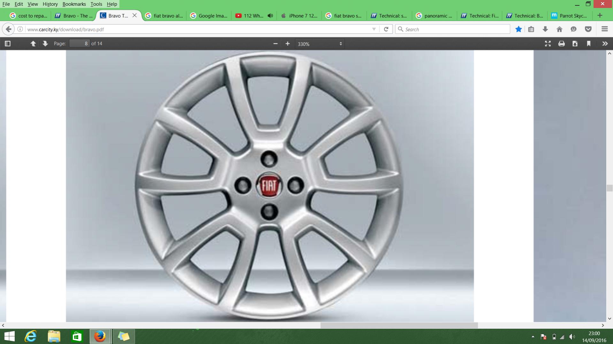Zoom in with the plus button

point(287,44)
